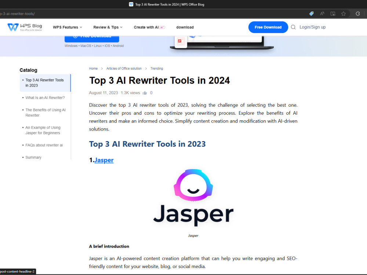Open the download menu item
This screenshot has height=275, width=367.
pos(185,27)
